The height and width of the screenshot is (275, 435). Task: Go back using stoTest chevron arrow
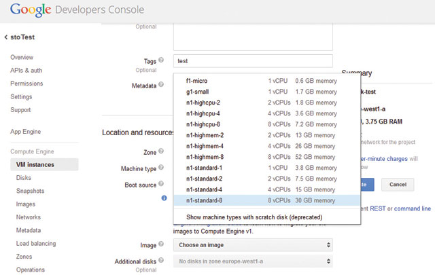click(x=6, y=37)
